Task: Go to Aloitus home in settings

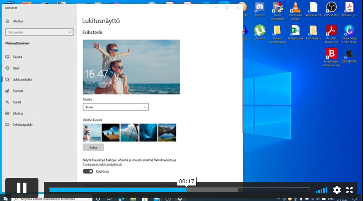Action: (x=18, y=21)
